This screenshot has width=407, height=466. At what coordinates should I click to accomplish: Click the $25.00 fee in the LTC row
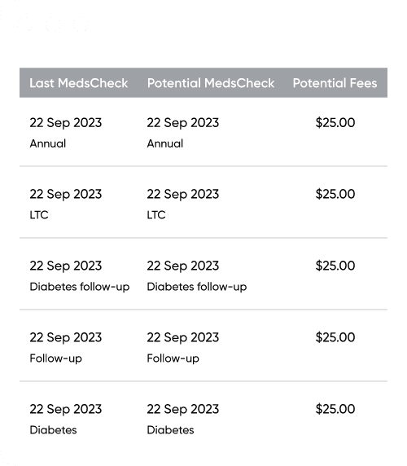[x=335, y=194]
